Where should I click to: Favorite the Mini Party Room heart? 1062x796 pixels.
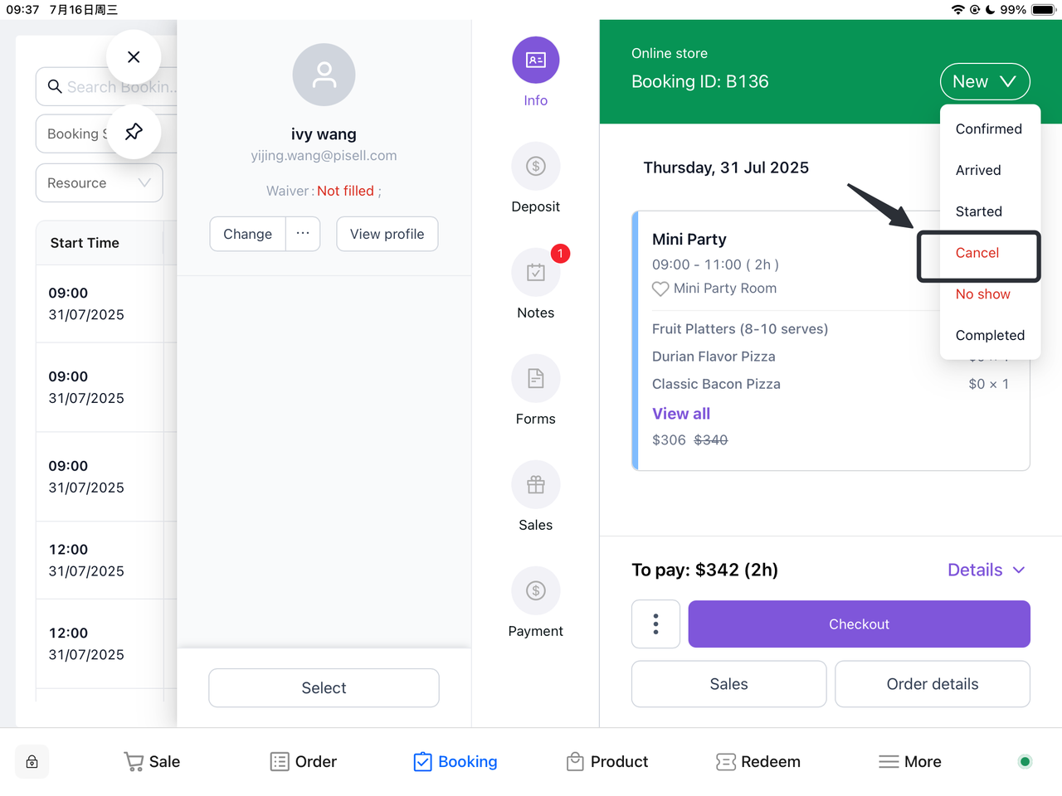pos(660,289)
